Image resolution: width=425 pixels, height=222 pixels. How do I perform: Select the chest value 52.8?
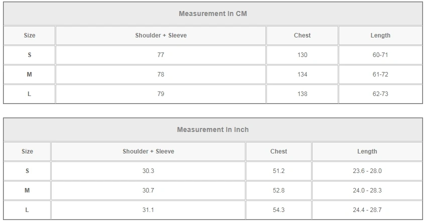point(278,190)
